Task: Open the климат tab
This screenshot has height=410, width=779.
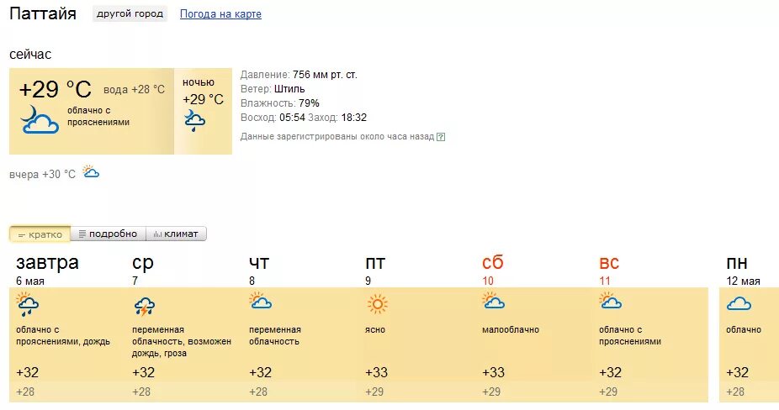Action: click(x=176, y=234)
